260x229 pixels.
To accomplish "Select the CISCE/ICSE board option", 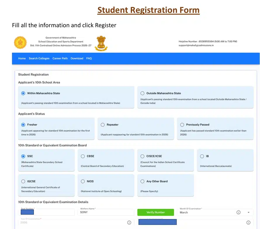I will pyautogui.click(x=143, y=156).
